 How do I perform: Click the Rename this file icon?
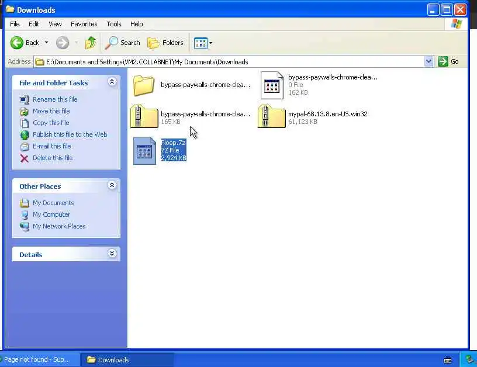25,100
